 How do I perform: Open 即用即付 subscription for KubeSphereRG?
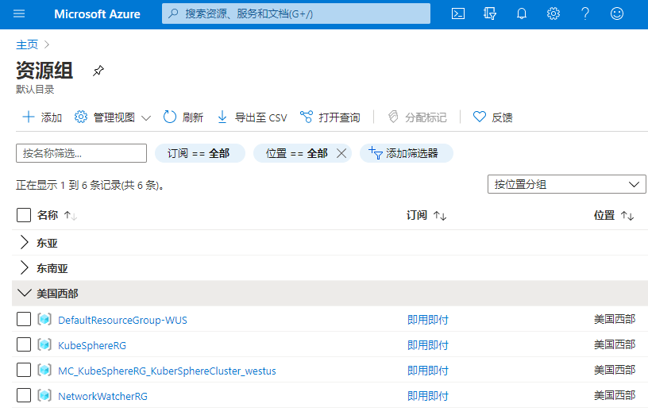point(428,344)
